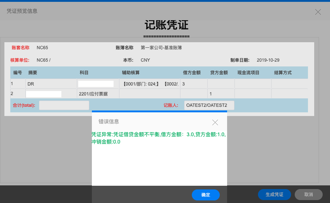Viewport: 330px width, 203px height.
Task: Click the 制单日期 value 2019-10-29
Action: pos(268,60)
